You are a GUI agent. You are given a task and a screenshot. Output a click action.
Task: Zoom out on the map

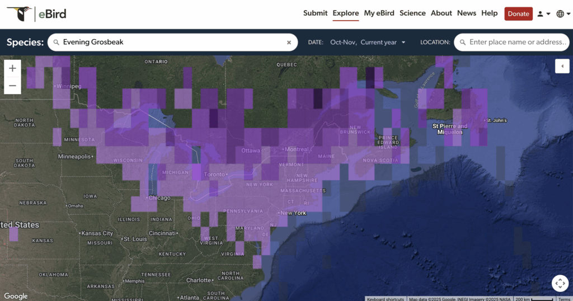click(x=12, y=86)
